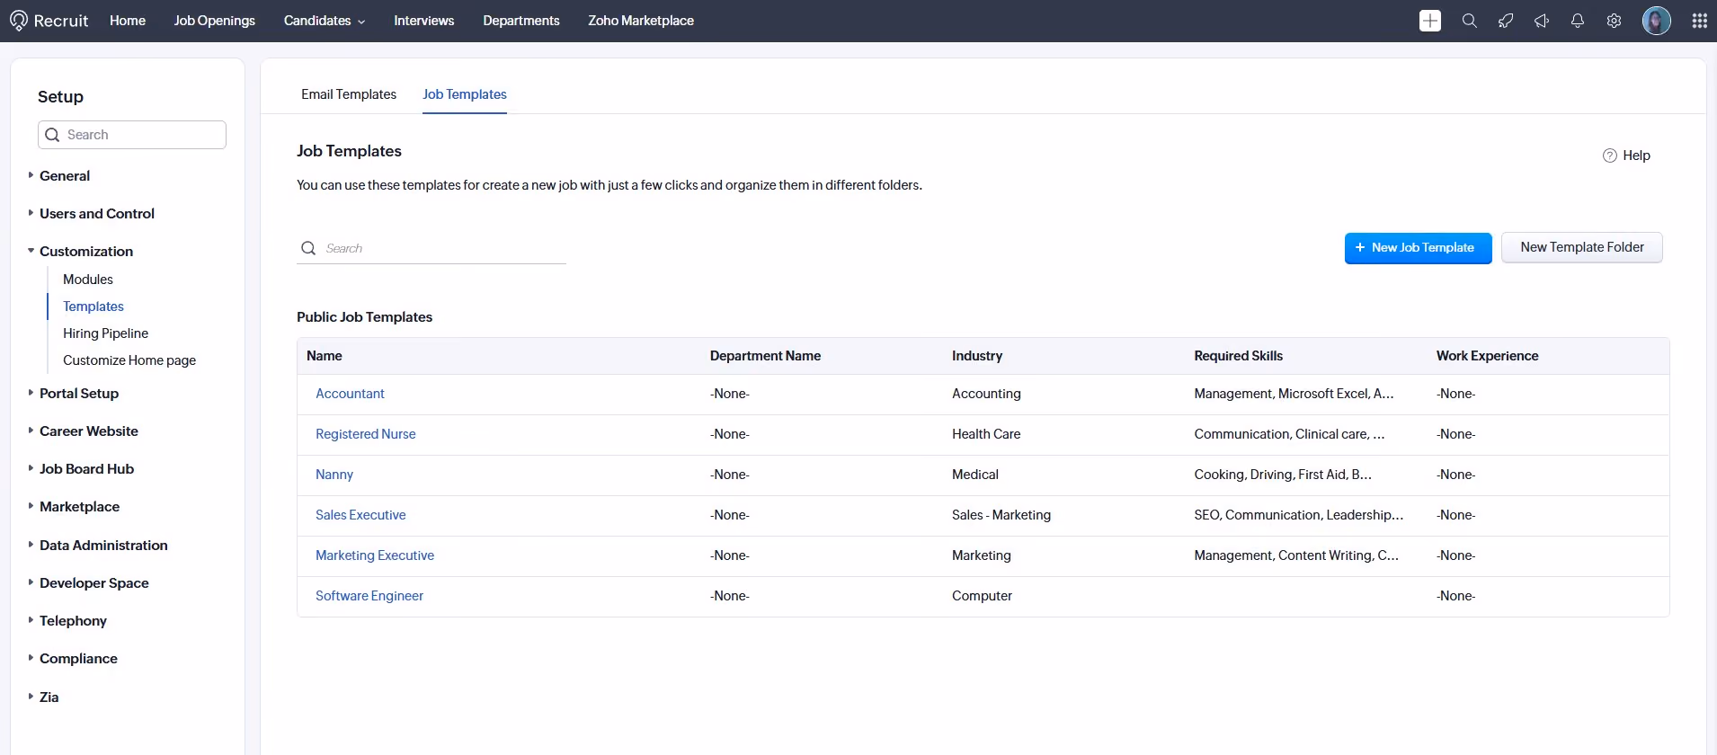The image size is (1717, 755).
Task: Click the magnifier icon in templates search
Action: [x=308, y=248]
